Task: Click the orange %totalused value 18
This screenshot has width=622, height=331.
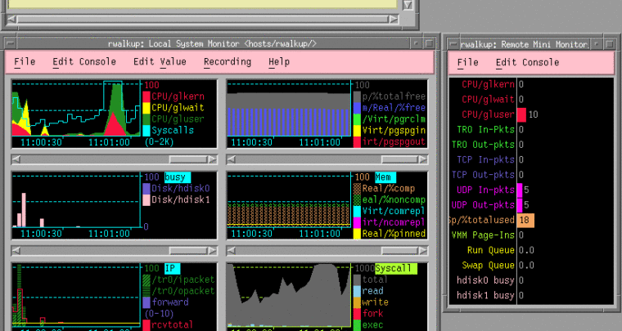Action: [x=525, y=220]
